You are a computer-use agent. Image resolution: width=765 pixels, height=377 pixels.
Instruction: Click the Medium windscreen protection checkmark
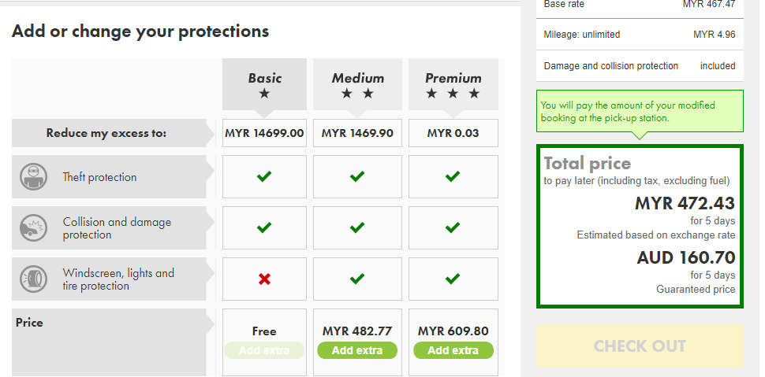[357, 279]
